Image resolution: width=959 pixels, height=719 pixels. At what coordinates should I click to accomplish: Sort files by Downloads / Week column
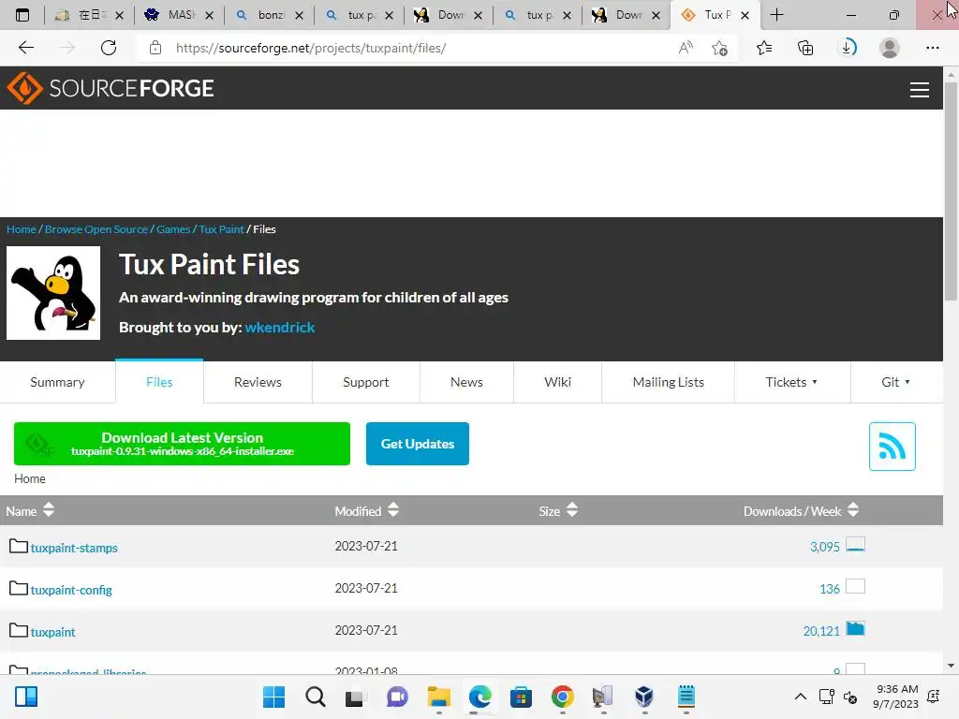pos(802,510)
